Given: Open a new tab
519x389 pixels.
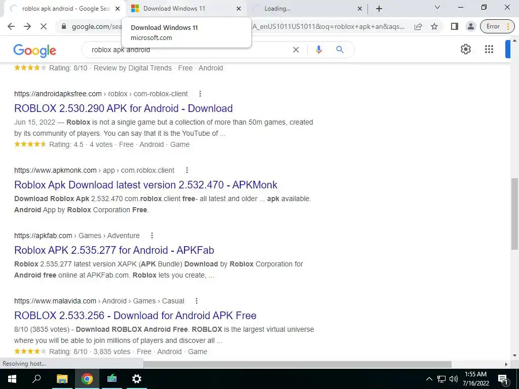Looking at the screenshot, I should coord(379,9).
